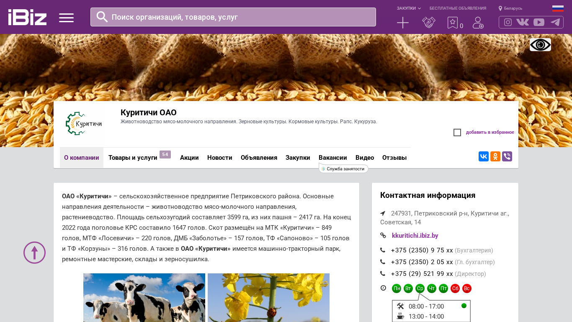Click the rapeseed flower photo thumbnail
This screenshot has height=322, width=572.
pos(268,298)
